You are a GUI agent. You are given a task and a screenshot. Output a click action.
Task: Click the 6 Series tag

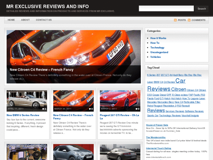pos(151,75)
